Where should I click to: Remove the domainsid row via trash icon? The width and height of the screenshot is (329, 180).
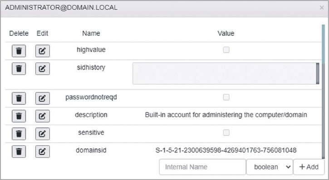pyautogui.click(x=19, y=151)
